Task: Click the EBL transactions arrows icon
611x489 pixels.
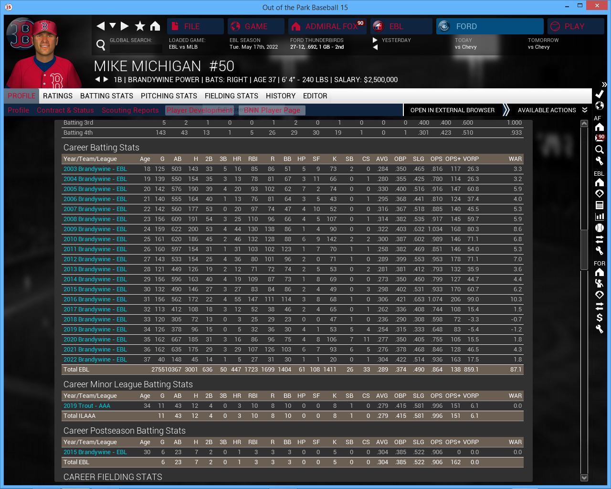Action: tap(600, 239)
